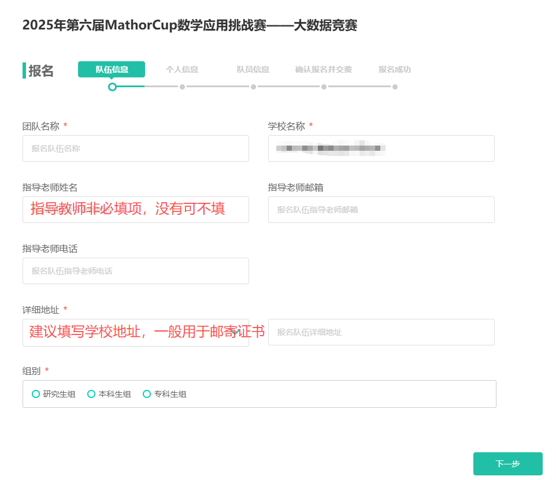The height and width of the screenshot is (480, 556).
Task: Go to the 队员信息 step
Action: pos(253,69)
